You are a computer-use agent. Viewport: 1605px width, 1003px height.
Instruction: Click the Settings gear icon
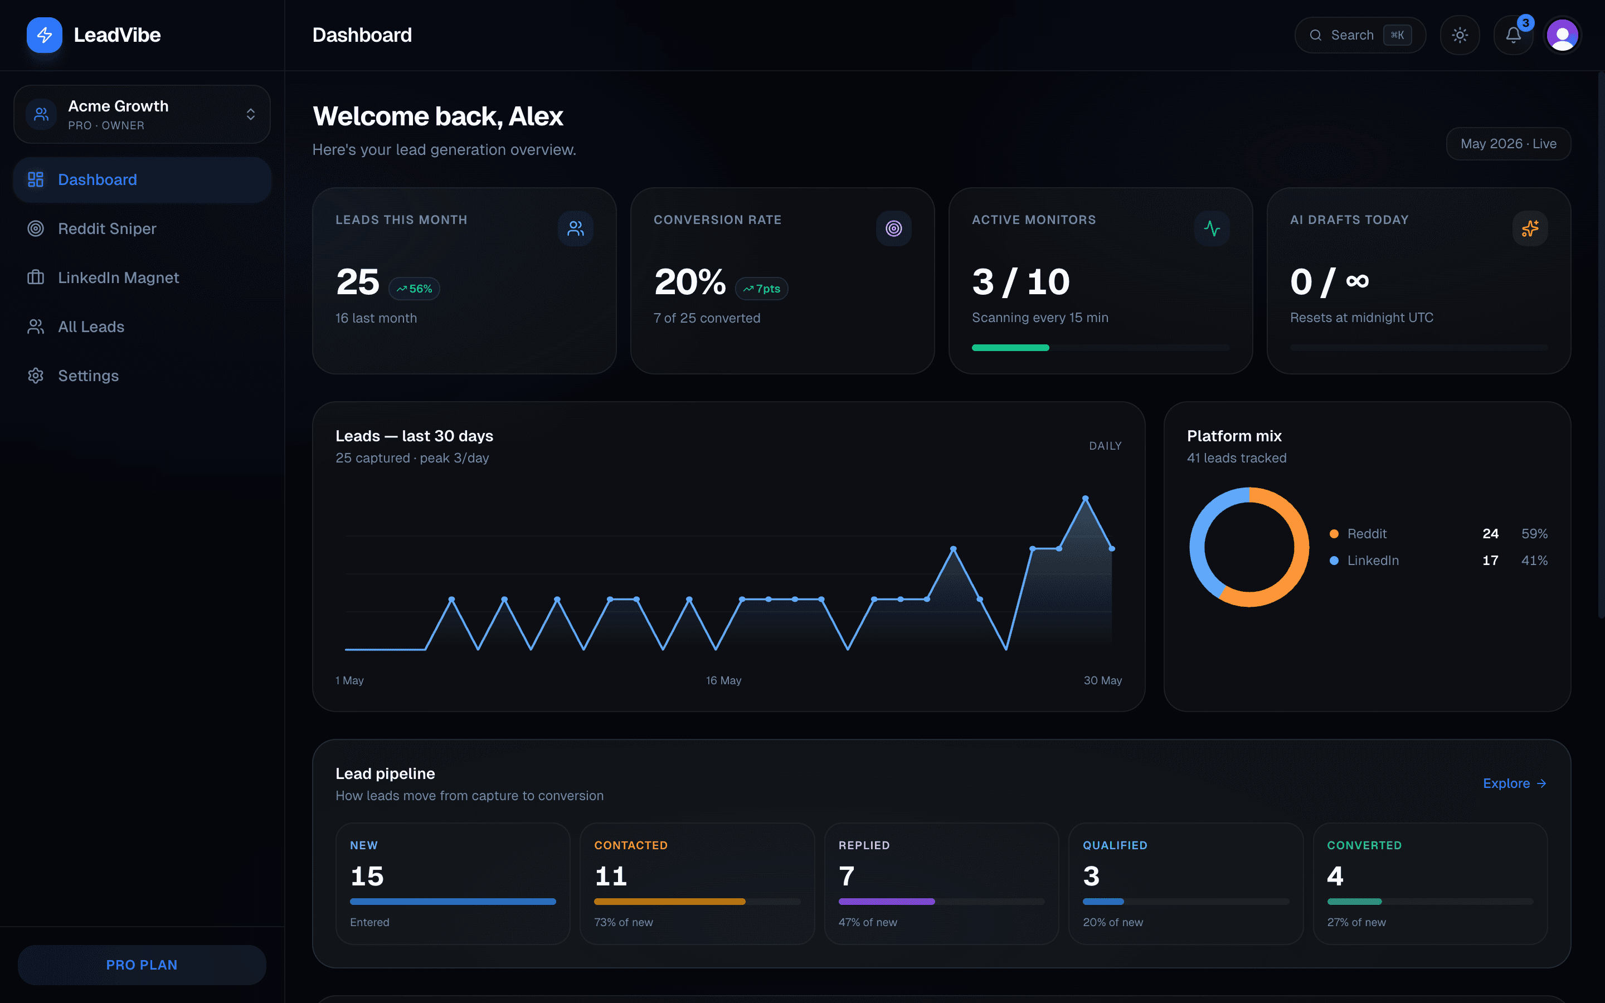(36, 376)
